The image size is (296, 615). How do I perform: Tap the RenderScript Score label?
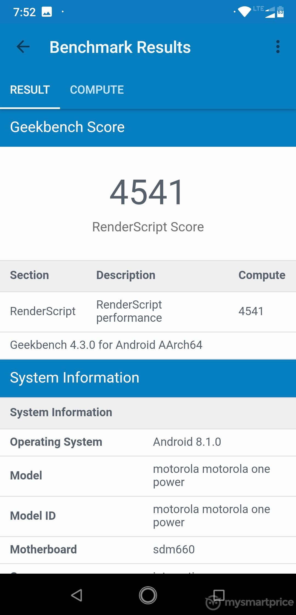tap(148, 227)
